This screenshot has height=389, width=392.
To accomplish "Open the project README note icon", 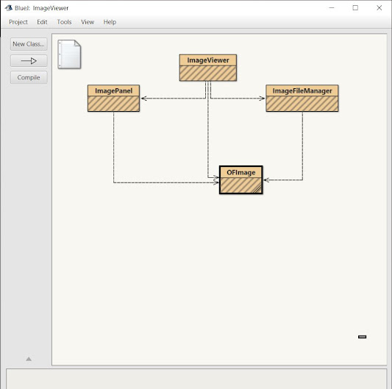I will coord(69,54).
